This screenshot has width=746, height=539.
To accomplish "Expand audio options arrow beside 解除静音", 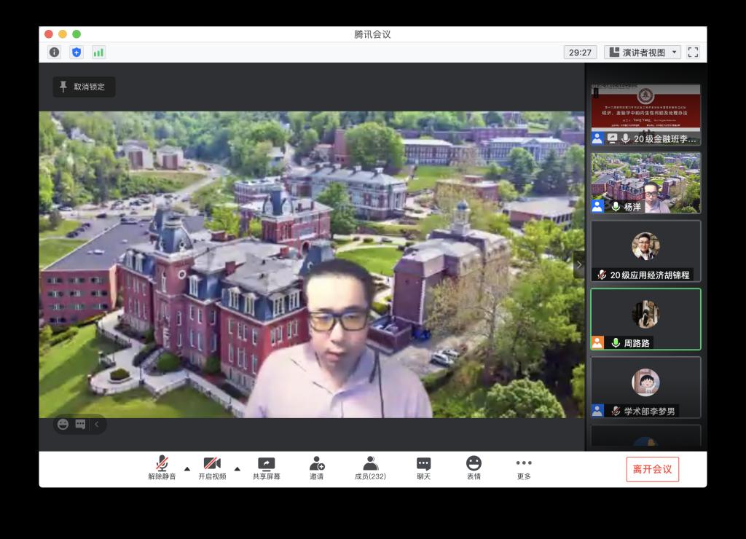I will tap(187, 468).
